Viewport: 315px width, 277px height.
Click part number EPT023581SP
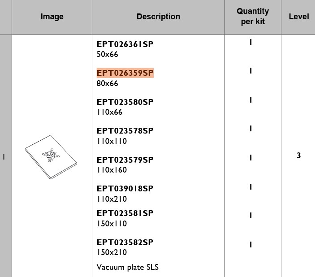[x=125, y=213]
